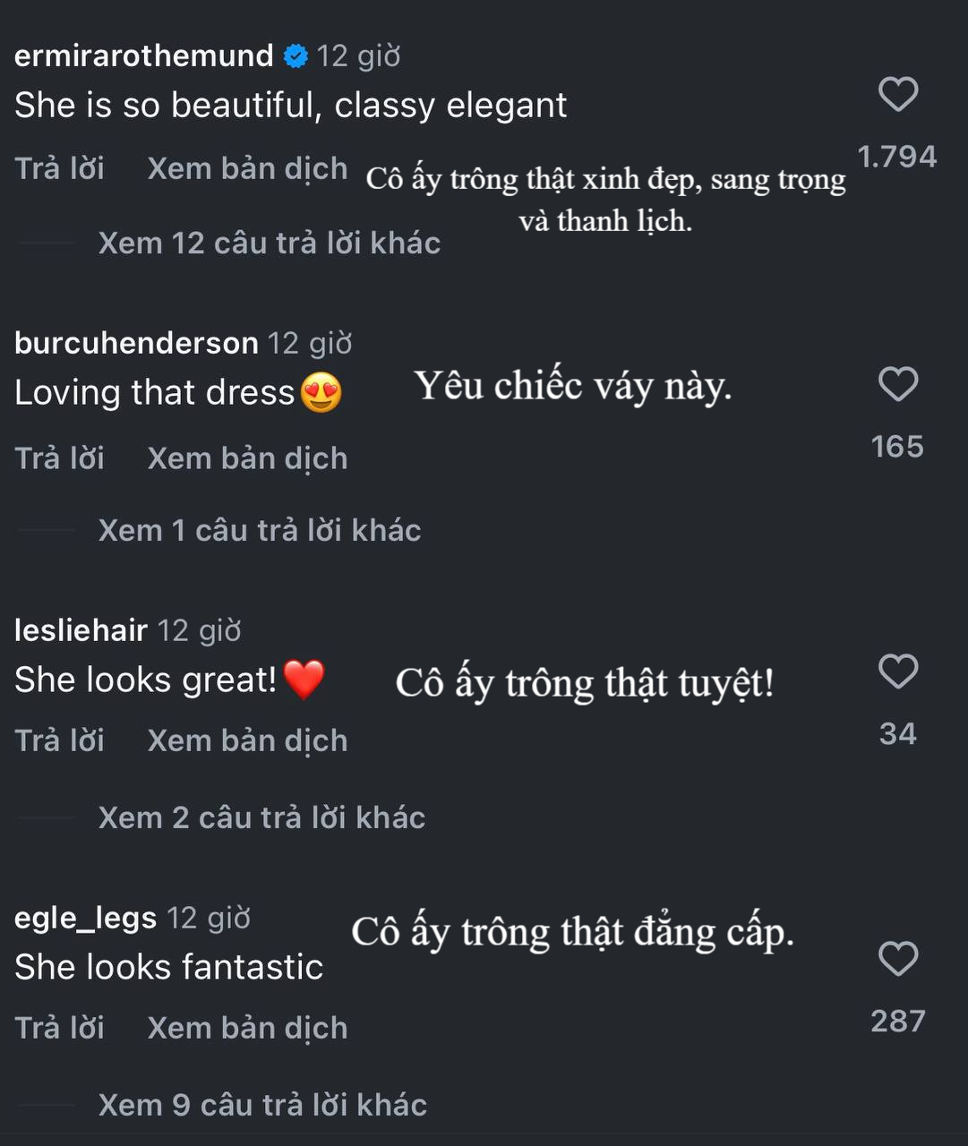Reply to lesliehair using Trả lời
The width and height of the screenshot is (968, 1146).
pos(59,740)
